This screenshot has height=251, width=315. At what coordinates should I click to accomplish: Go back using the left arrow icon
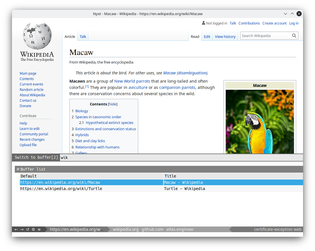pos(16,229)
